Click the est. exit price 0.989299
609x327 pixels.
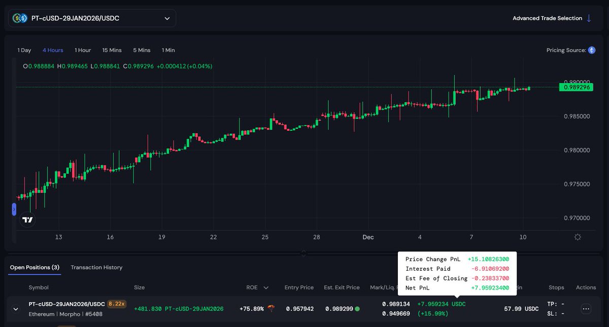pyautogui.click(x=338, y=309)
